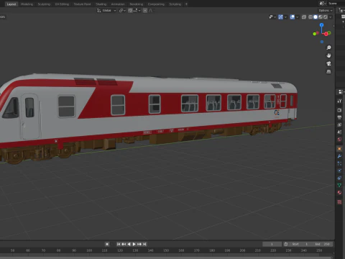Jump to the timeline end frame
345x259 pixels.
coord(144,244)
